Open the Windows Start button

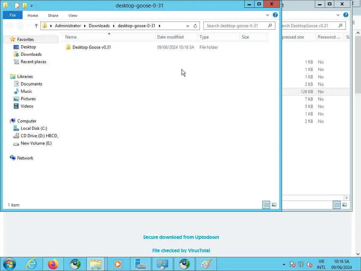10,264
